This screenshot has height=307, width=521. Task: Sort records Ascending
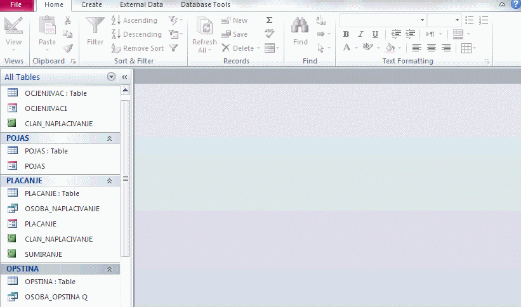[x=135, y=20]
